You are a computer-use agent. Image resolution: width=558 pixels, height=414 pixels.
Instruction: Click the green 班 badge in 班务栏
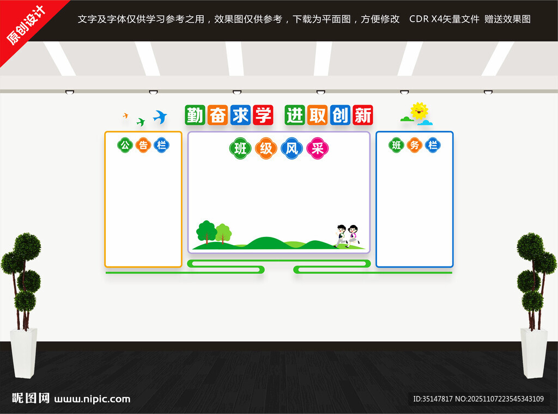(396, 145)
